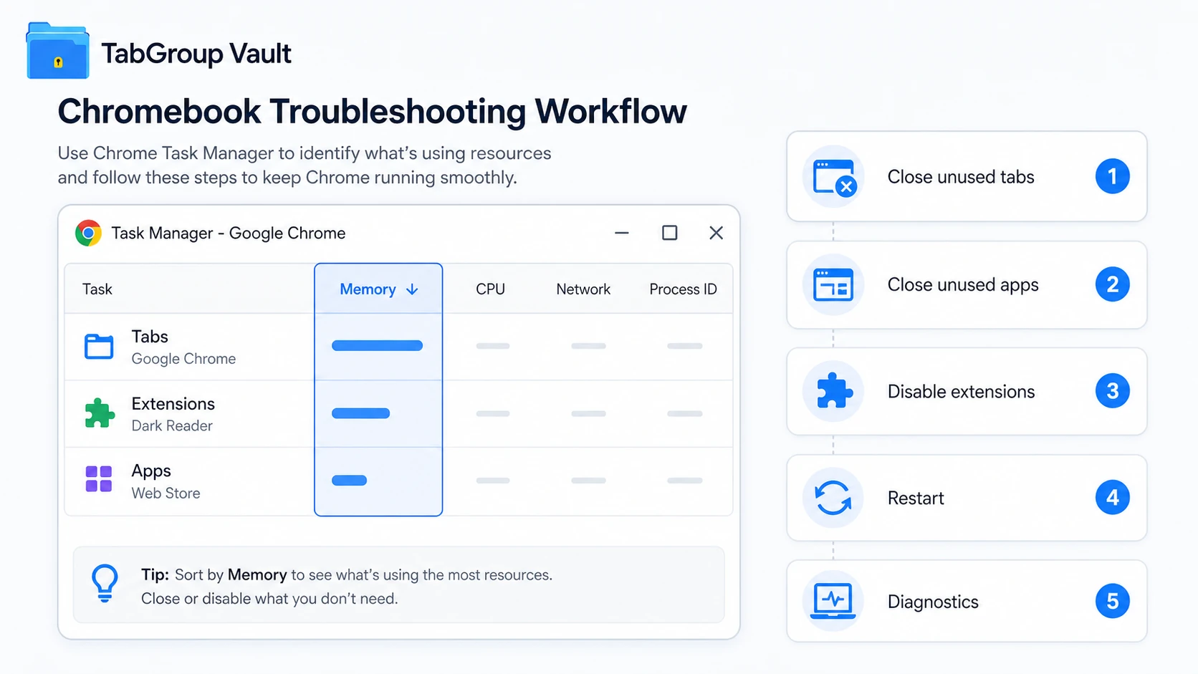
Task: Open the Disable extensions step
Action: click(x=967, y=391)
